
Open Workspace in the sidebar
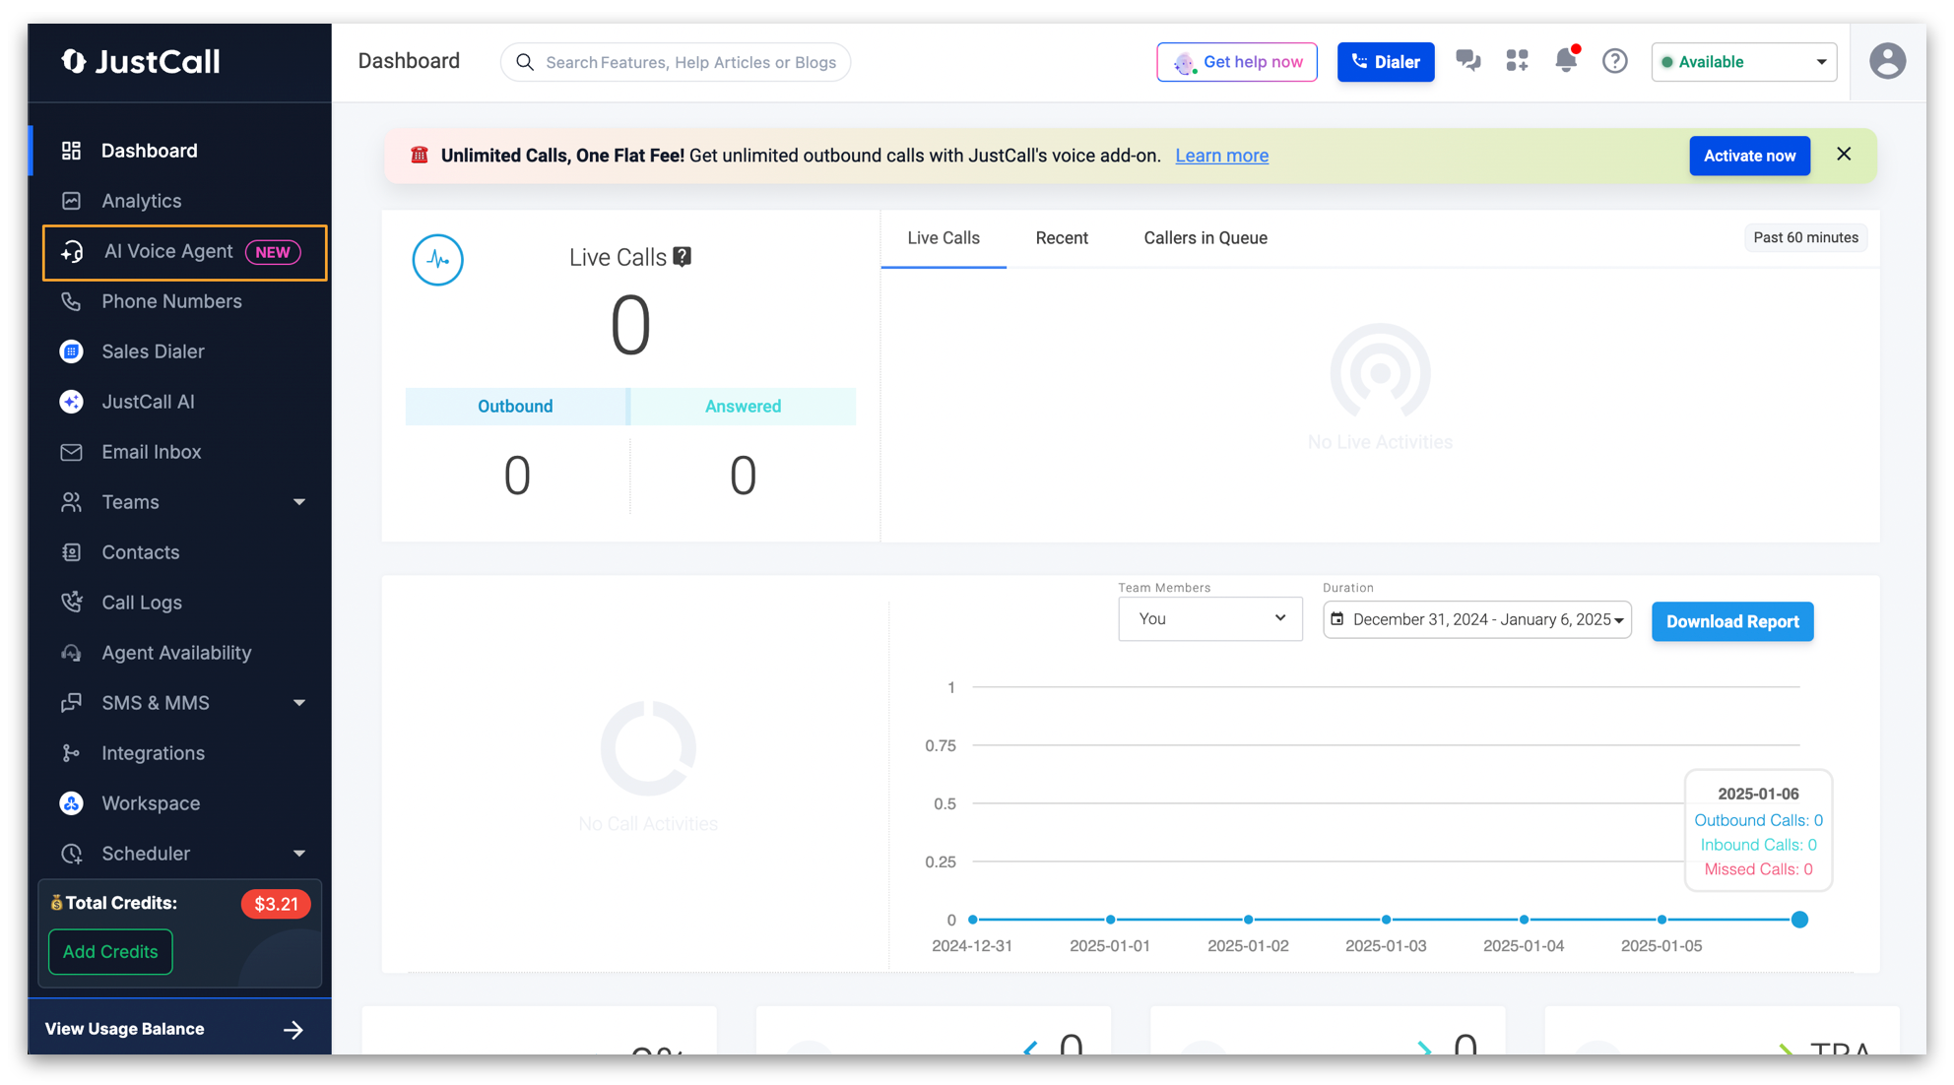click(x=151, y=803)
